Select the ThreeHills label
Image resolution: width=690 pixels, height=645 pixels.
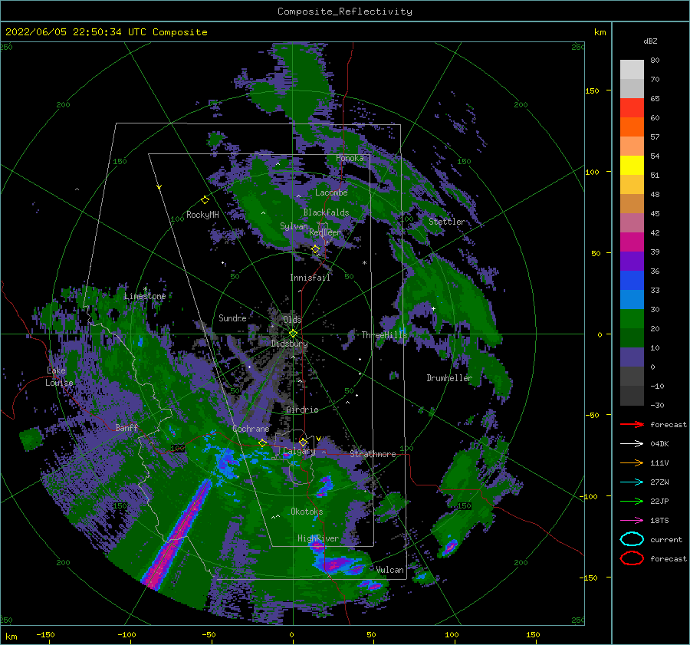385,335
